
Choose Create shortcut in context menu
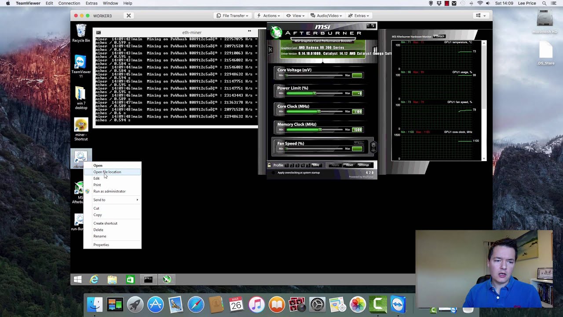click(113, 223)
